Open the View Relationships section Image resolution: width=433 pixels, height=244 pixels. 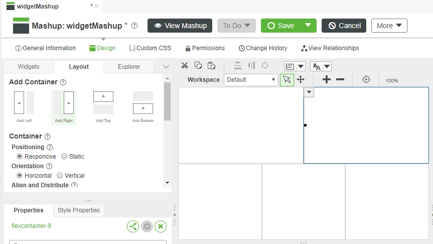point(330,48)
